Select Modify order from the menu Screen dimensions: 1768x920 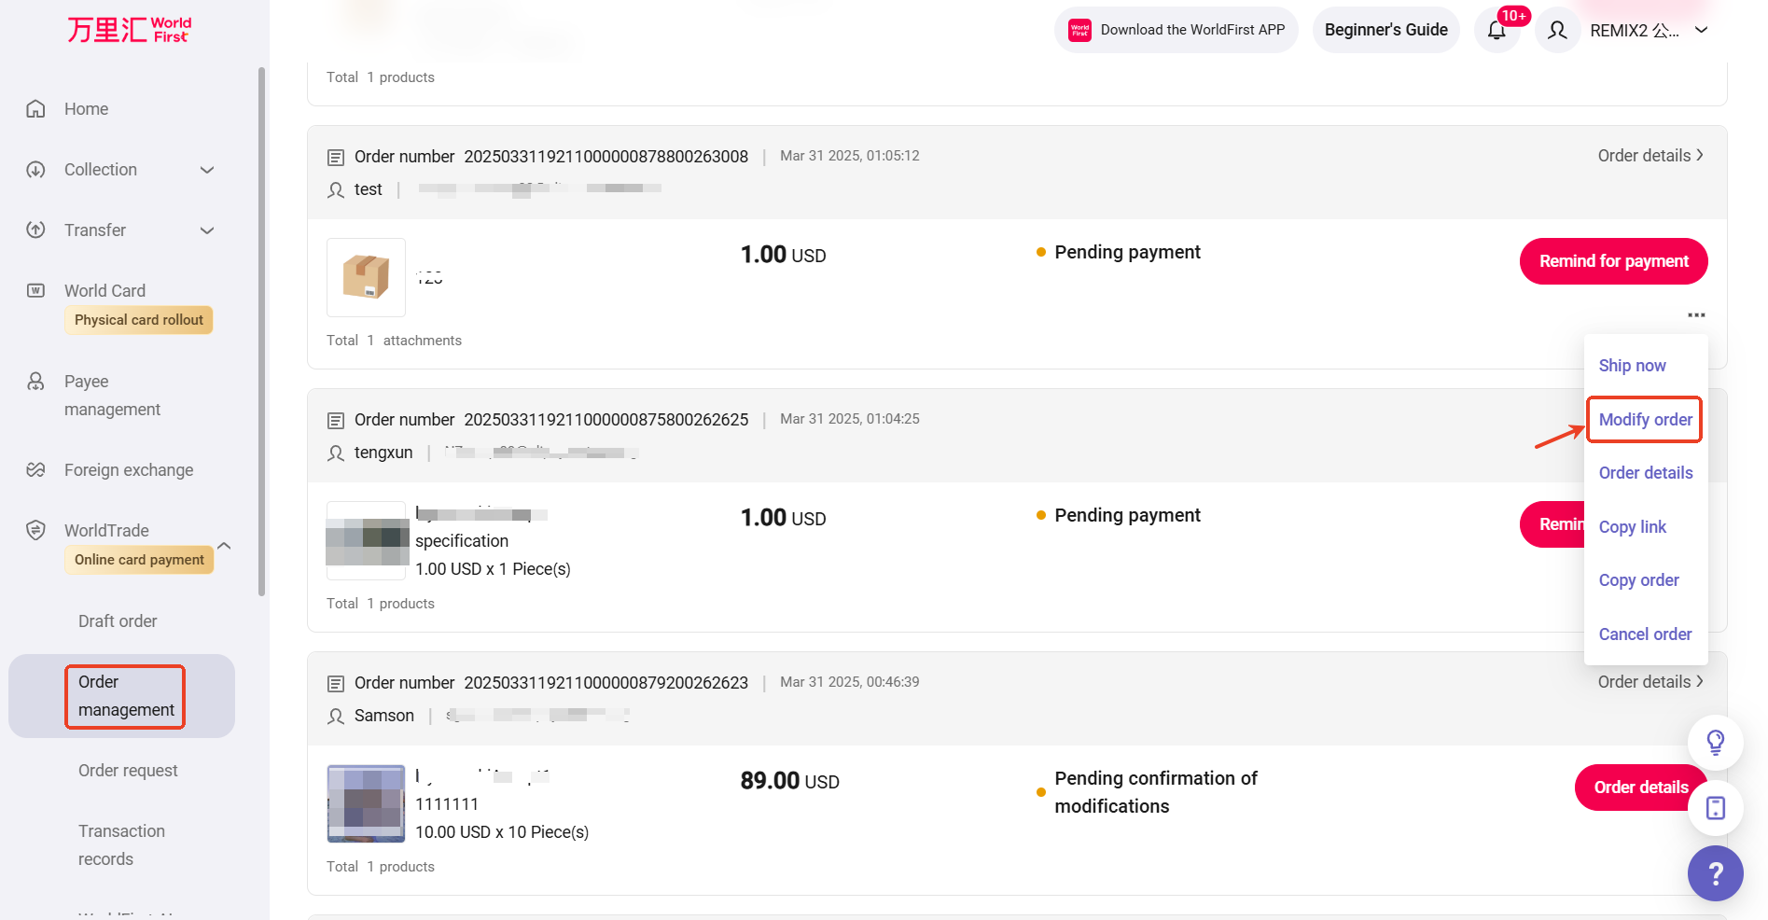click(1645, 420)
